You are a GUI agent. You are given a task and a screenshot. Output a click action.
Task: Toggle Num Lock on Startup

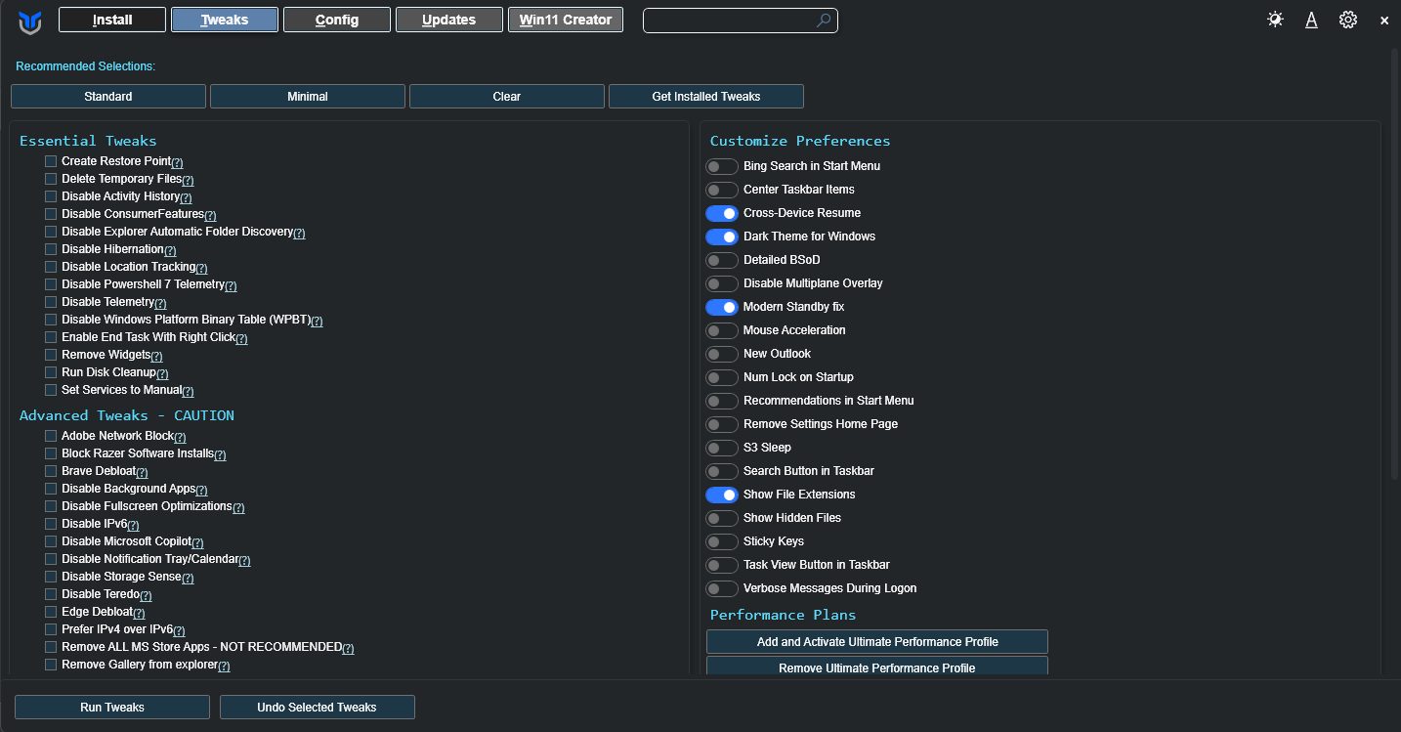click(x=722, y=377)
